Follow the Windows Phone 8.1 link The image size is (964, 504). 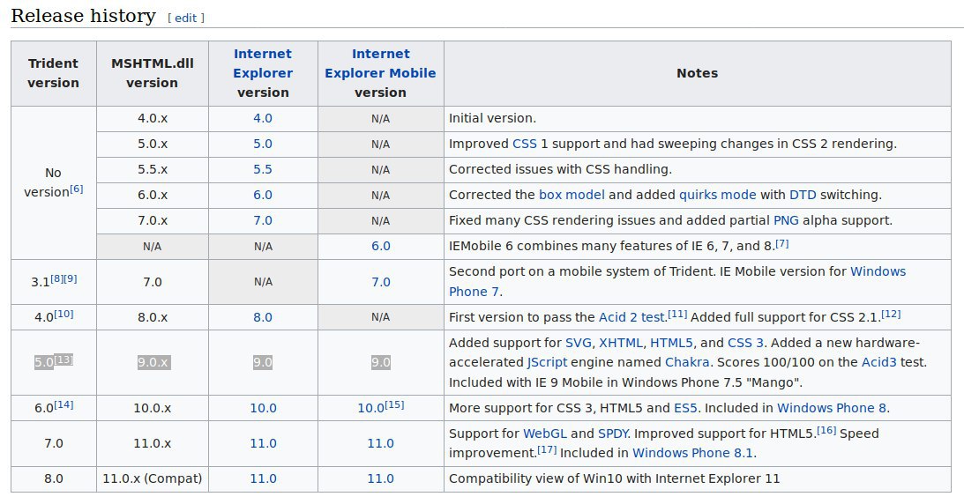693,454
